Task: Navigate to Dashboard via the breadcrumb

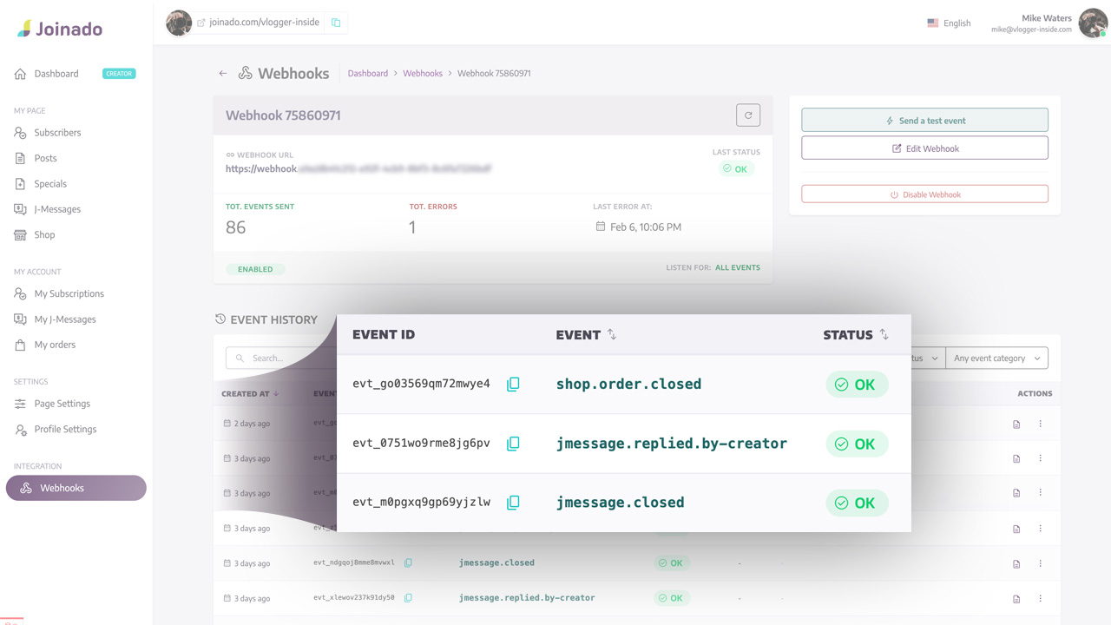Action: tap(367, 73)
